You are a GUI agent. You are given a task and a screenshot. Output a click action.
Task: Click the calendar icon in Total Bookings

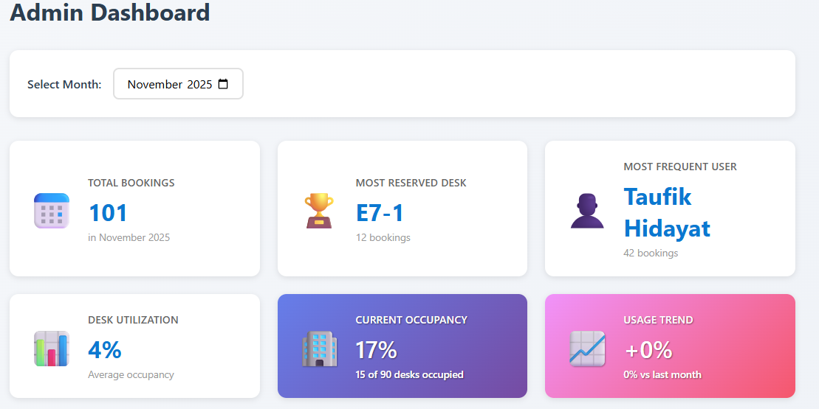(52, 211)
